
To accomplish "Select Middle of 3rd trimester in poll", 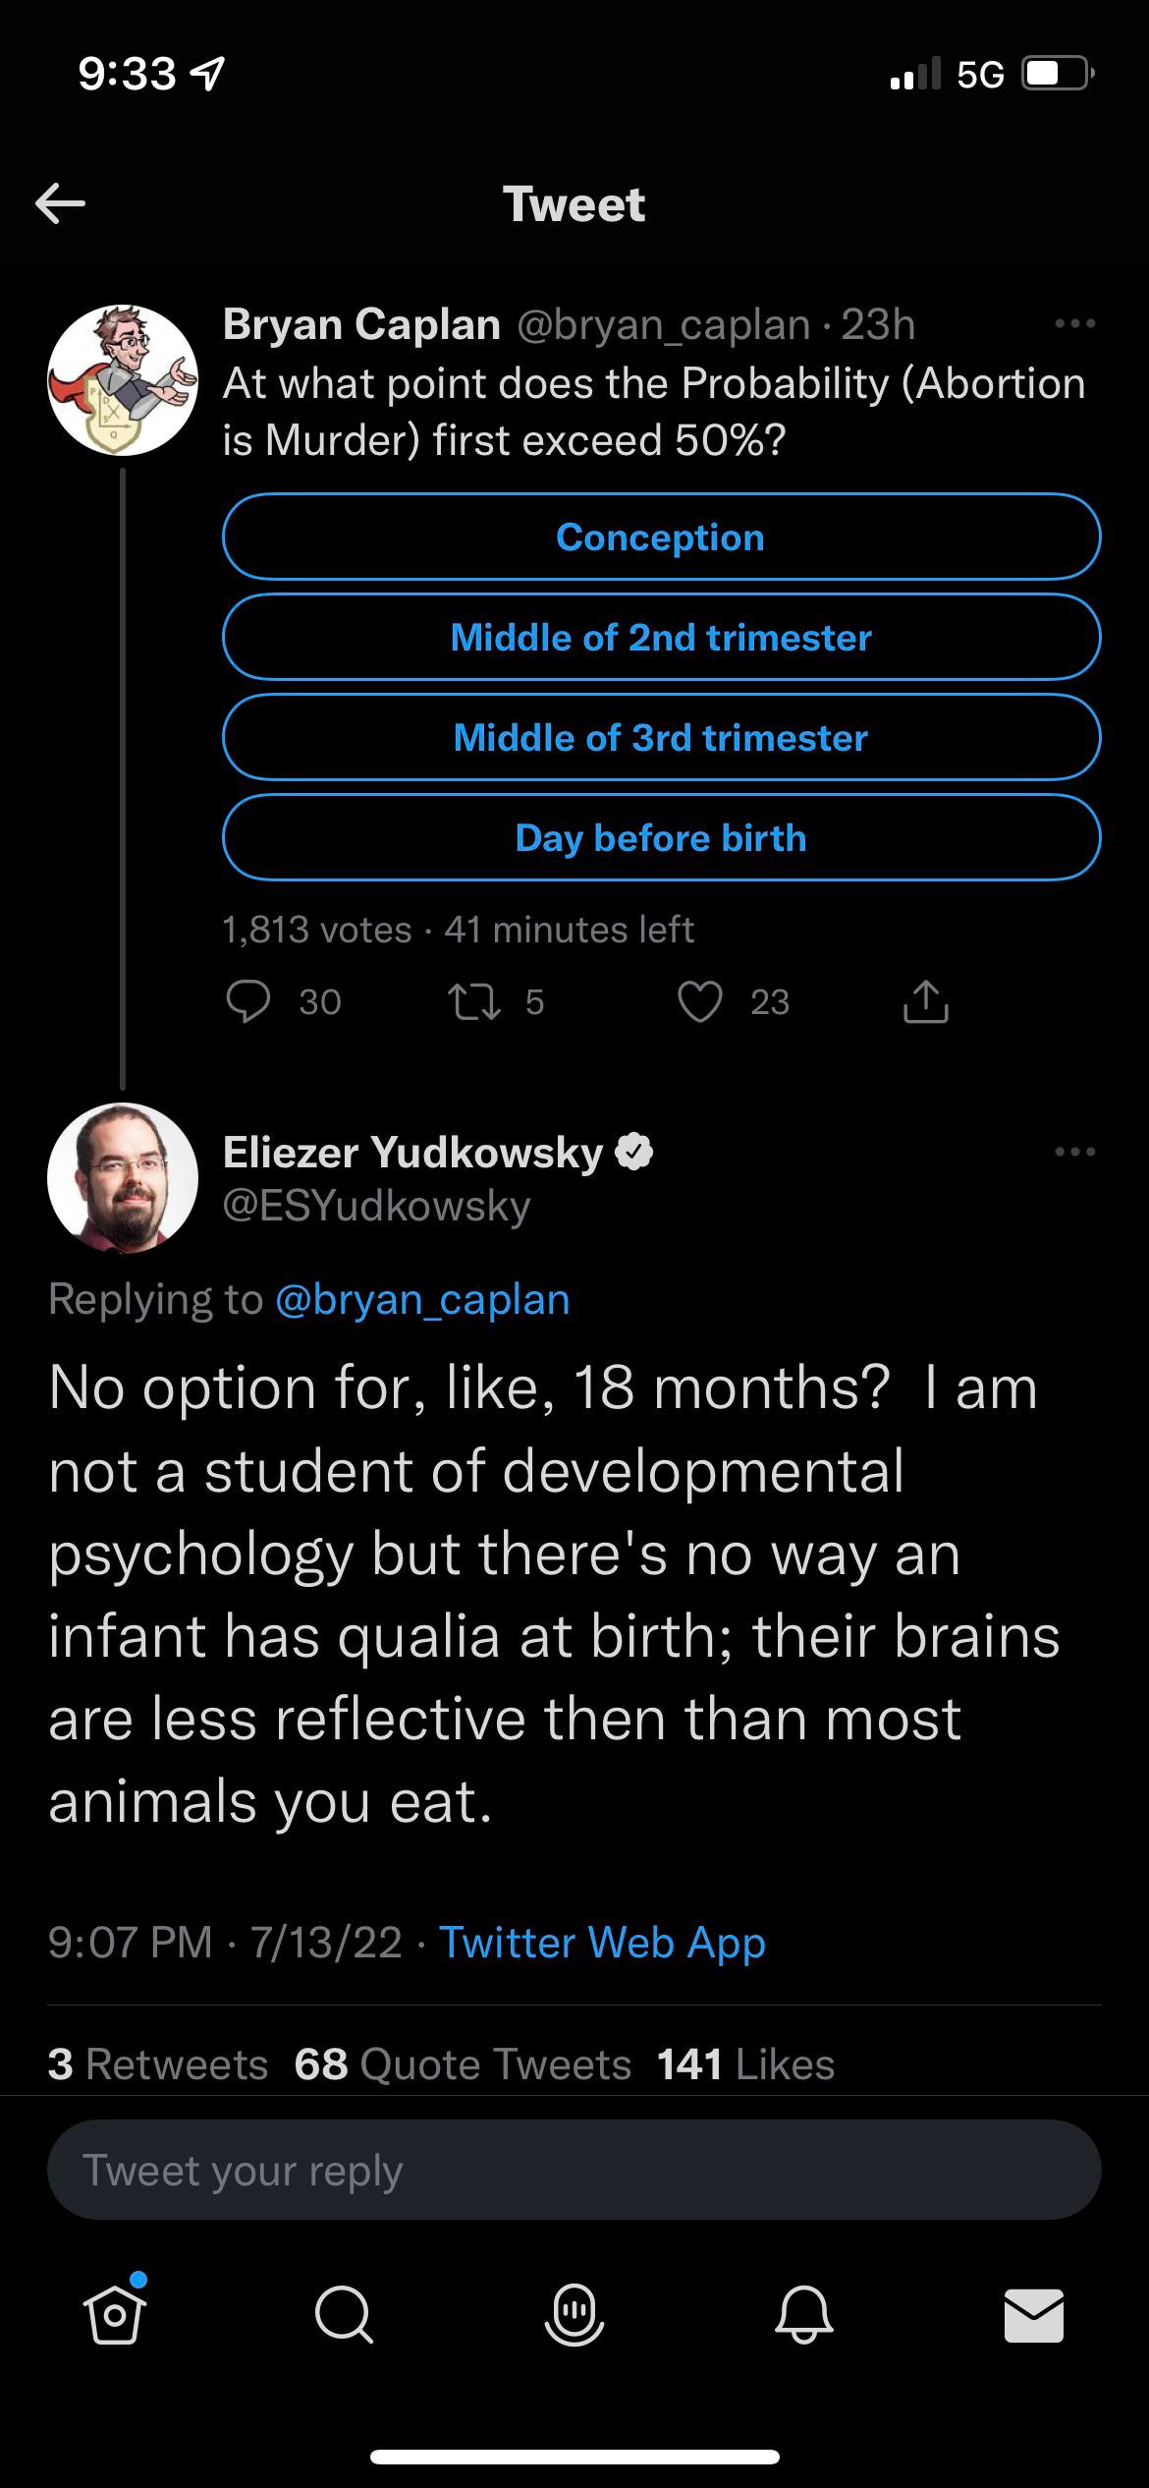I will (660, 737).
